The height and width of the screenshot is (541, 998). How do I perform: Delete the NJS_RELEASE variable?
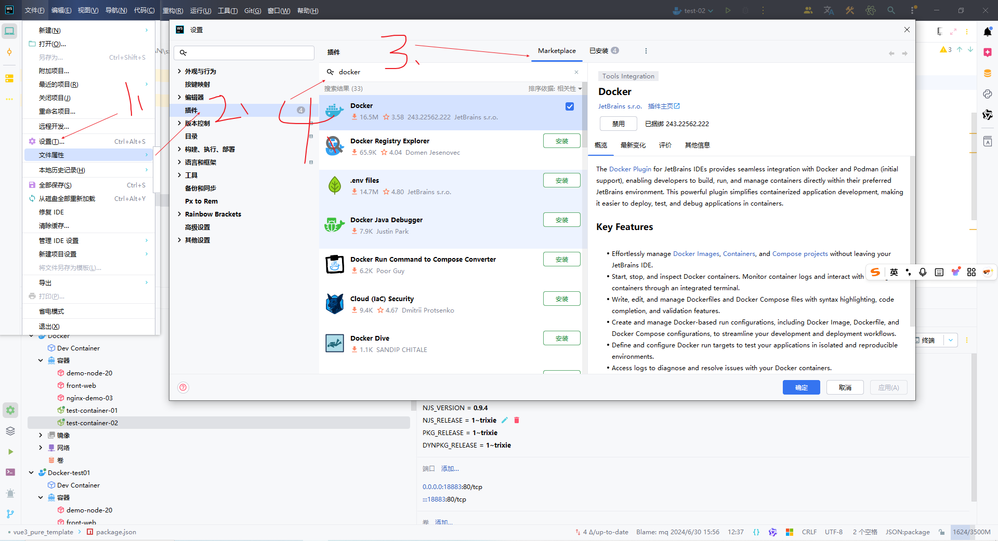pyautogui.click(x=517, y=420)
